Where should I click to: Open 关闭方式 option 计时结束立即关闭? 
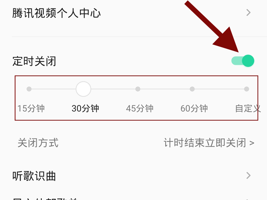click(x=209, y=143)
